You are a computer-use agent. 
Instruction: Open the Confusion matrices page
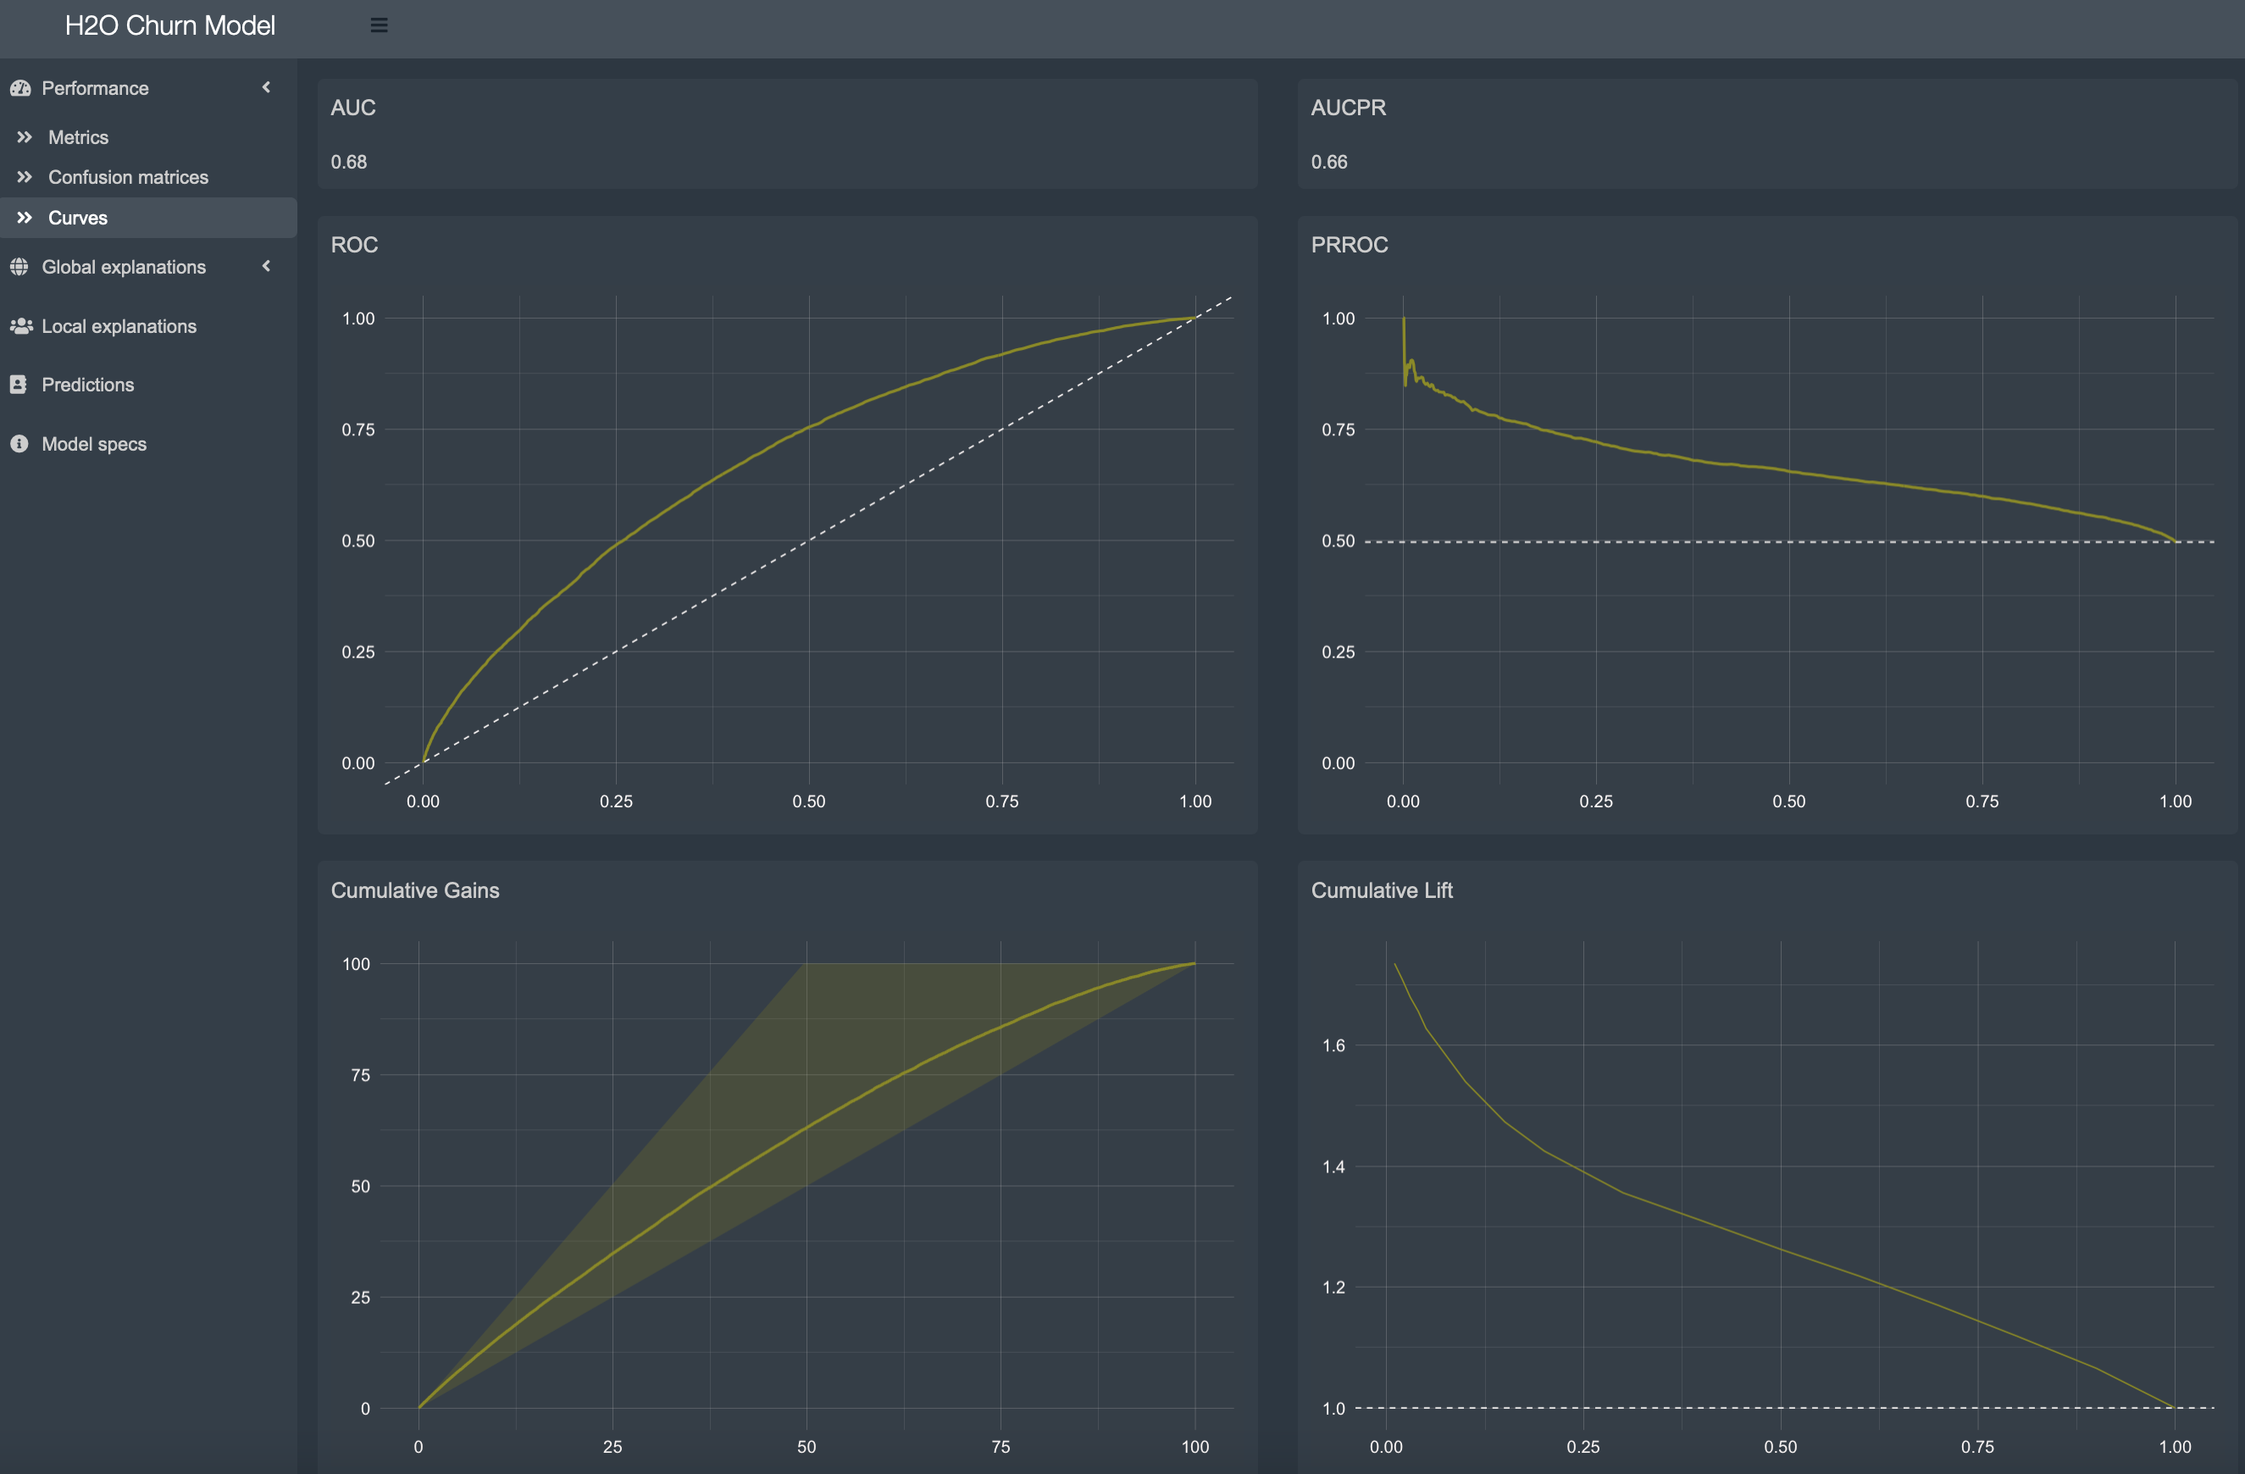click(128, 177)
